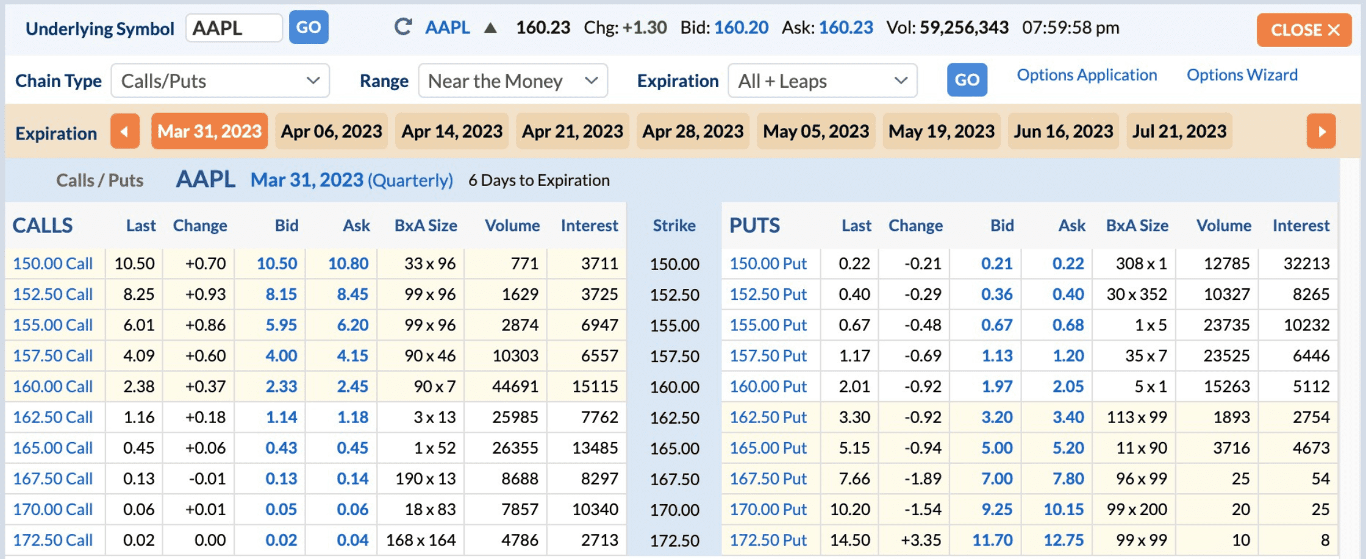Click the previous expirations arrow

(x=125, y=131)
